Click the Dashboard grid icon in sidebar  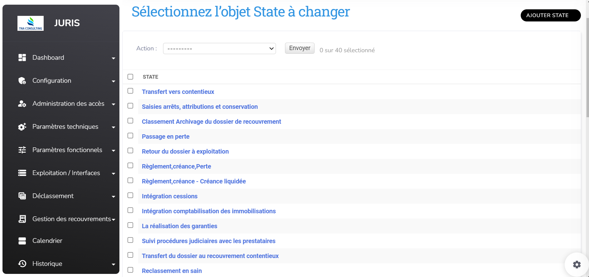(22, 58)
